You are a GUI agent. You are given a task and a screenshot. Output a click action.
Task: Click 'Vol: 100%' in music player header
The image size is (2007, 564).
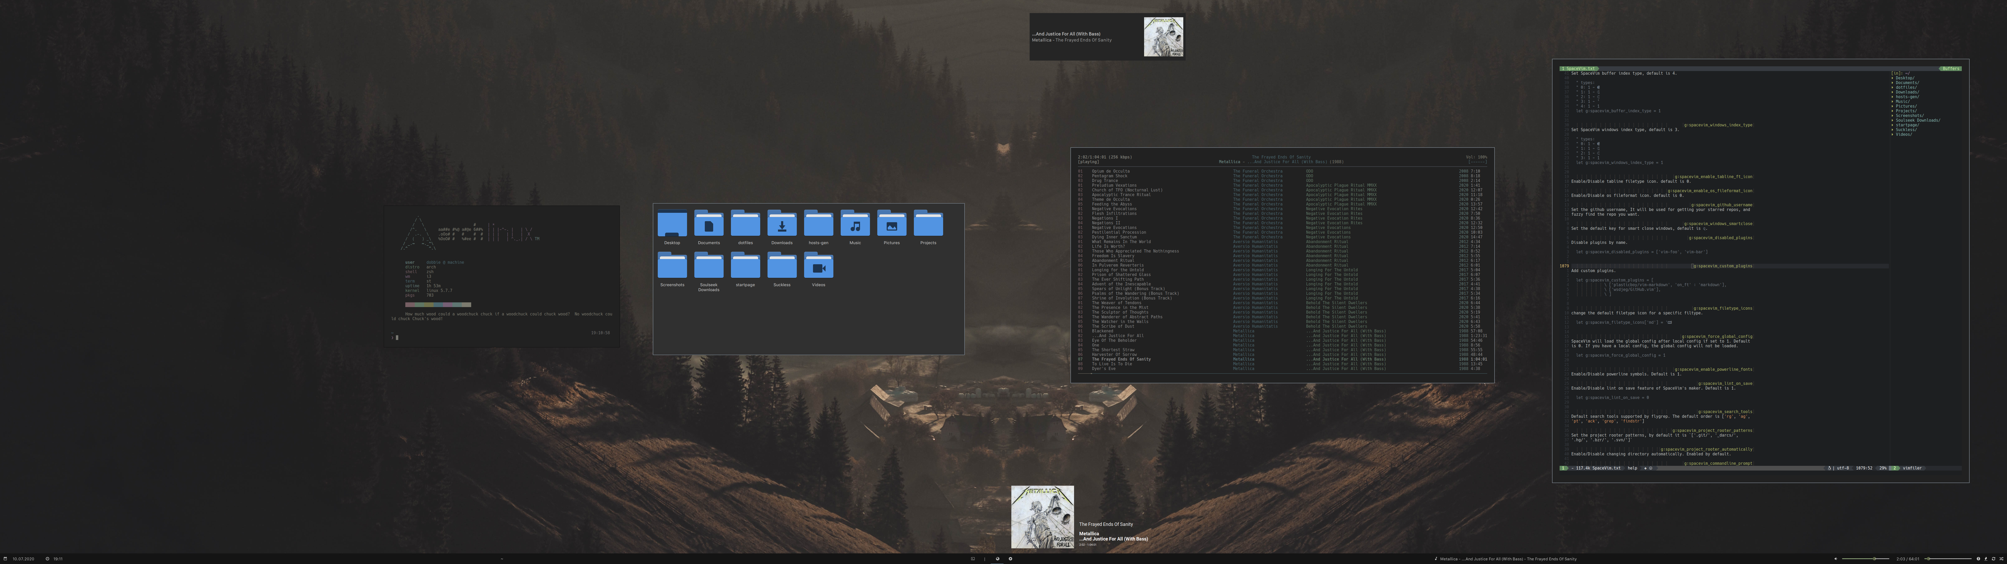click(1477, 157)
